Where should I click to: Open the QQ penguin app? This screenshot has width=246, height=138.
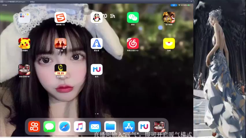point(97,17)
